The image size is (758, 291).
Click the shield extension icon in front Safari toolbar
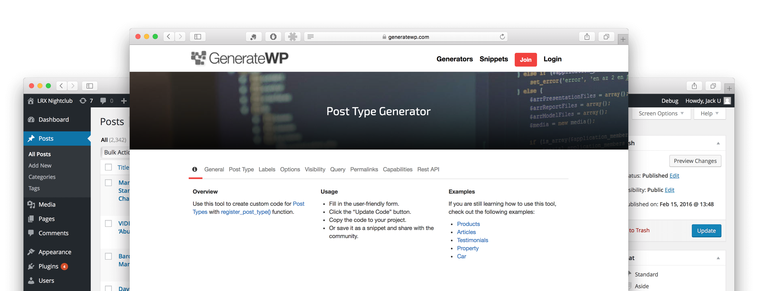tap(273, 37)
